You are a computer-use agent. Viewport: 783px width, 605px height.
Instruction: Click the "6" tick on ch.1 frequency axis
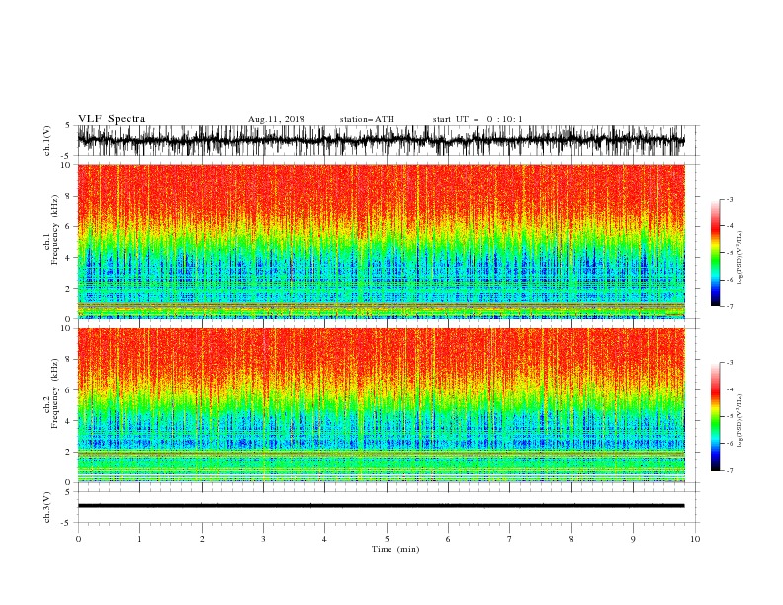pyautogui.click(x=68, y=227)
